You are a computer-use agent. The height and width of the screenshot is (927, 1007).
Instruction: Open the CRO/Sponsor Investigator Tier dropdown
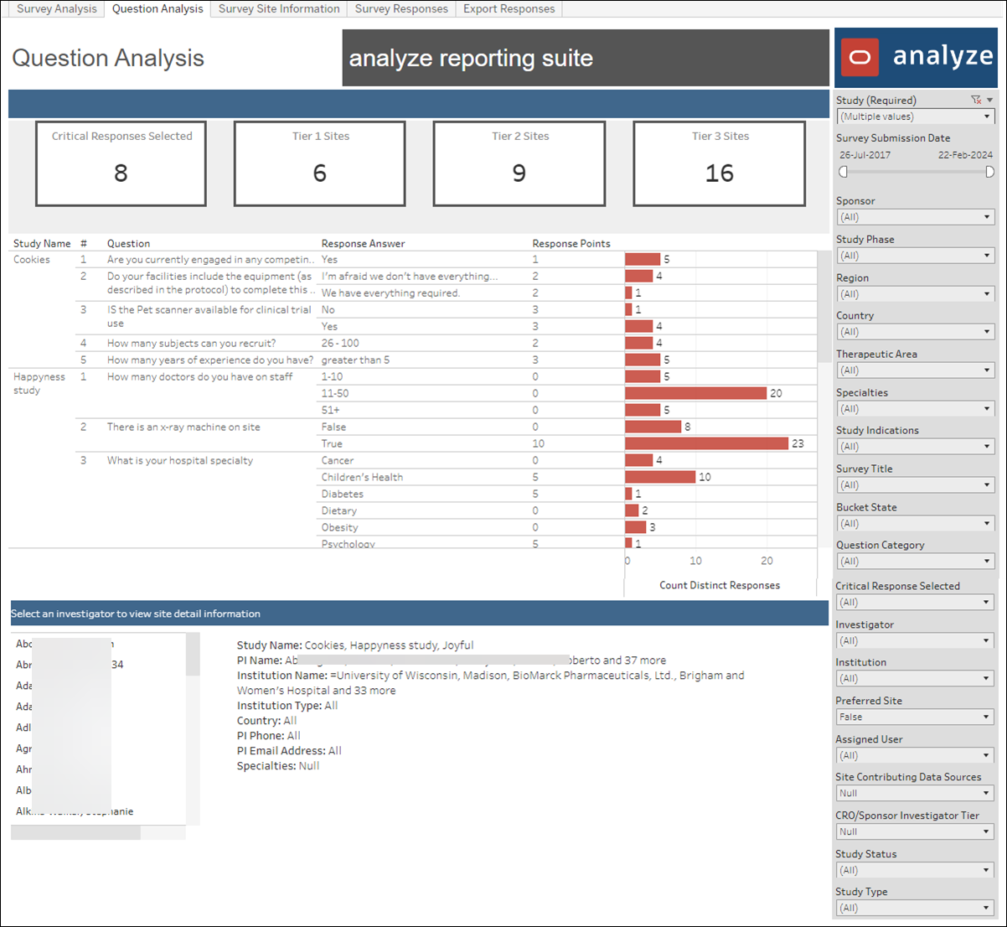[916, 832]
